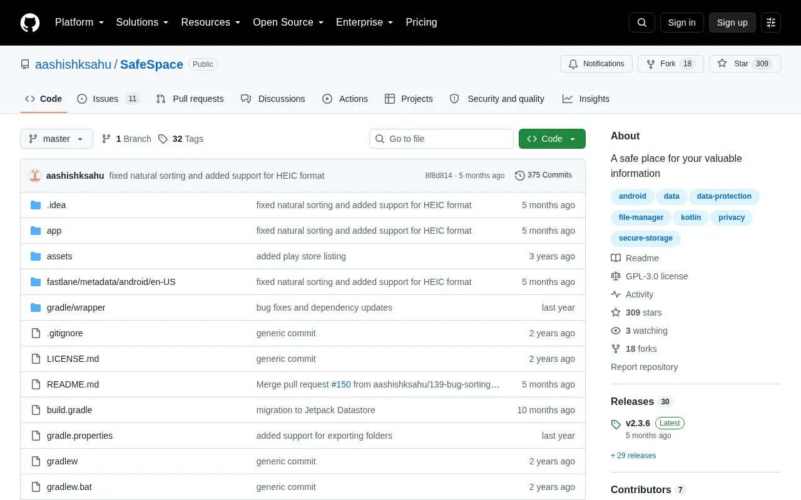
Task: Open pull request #150 link
Action: click(x=341, y=384)
